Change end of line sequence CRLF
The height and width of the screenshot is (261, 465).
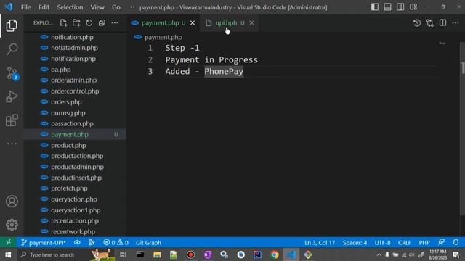(405, 243)
